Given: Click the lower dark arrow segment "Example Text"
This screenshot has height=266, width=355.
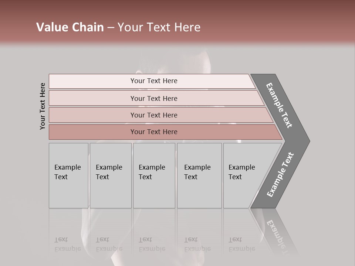Looking at the screenshot, I should point(280,175).
